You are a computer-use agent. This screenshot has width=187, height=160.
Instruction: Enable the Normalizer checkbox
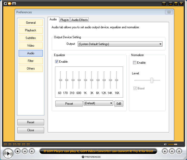point(135,63)
